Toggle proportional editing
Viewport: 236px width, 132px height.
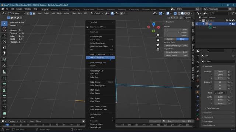(x=121, y=13)
